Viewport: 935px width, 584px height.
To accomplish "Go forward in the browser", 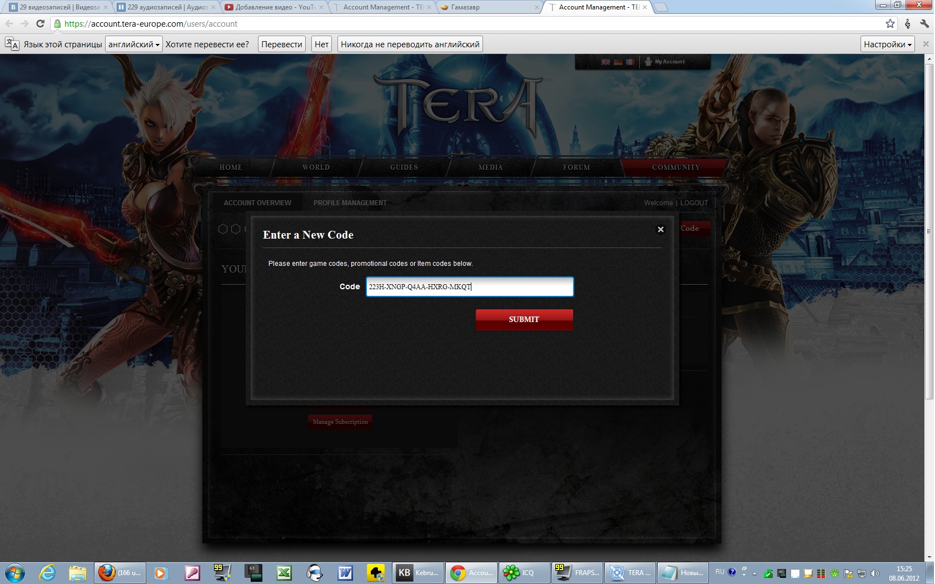I will [24, 23].
